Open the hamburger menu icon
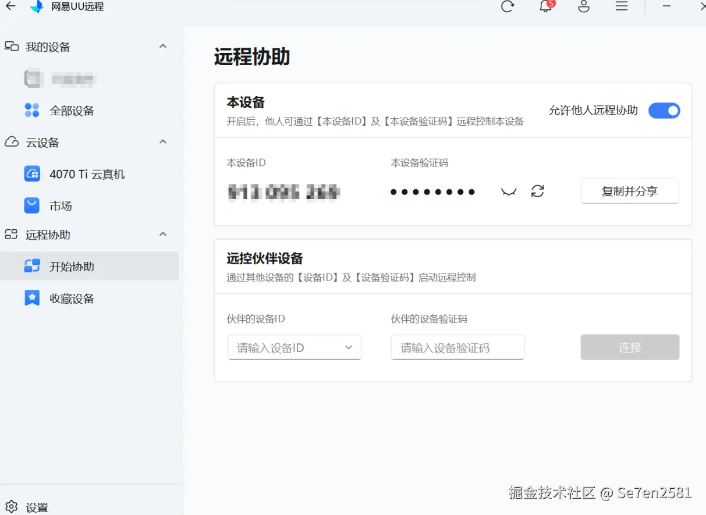Image resolution: width=706 pixels, height=515 pixels. click(x=622, y=6)
